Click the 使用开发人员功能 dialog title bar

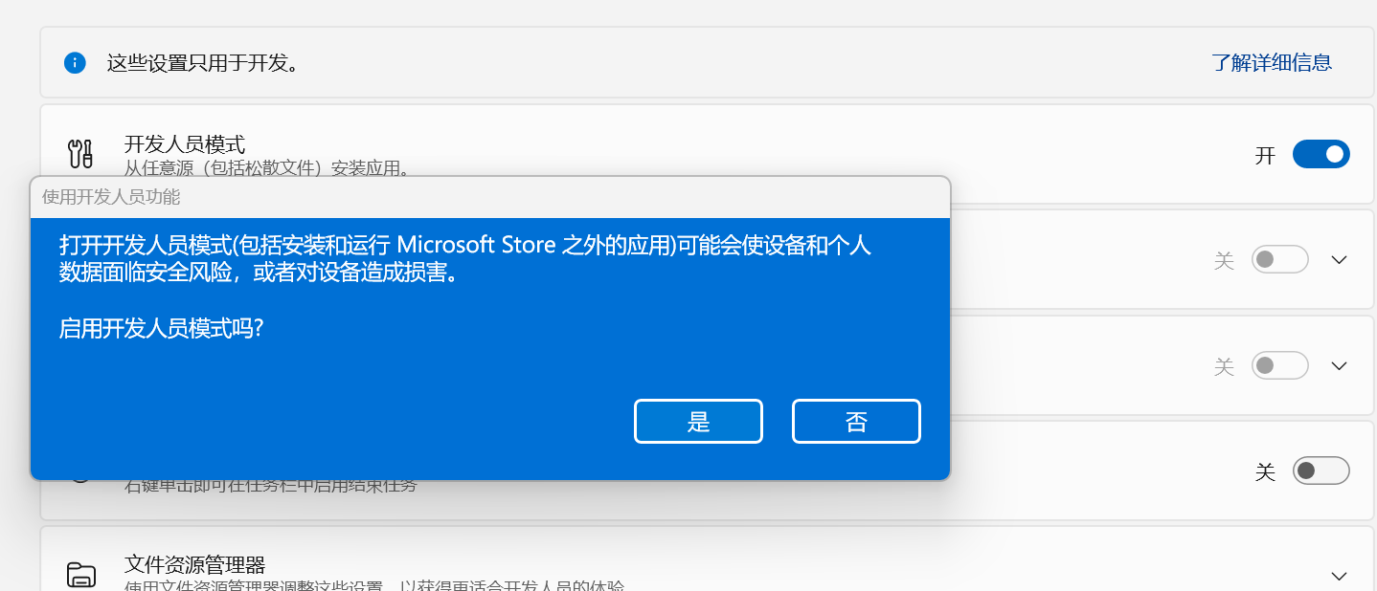tap(490, 197)
